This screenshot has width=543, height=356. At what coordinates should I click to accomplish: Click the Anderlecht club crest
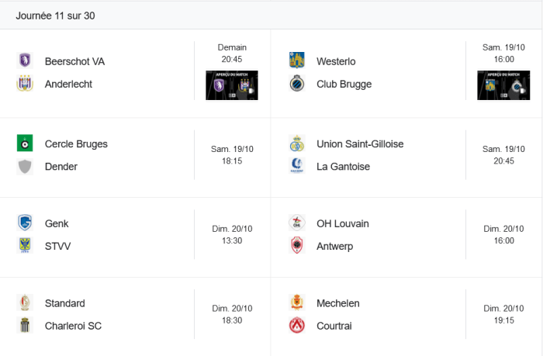[x=25, y=84]
